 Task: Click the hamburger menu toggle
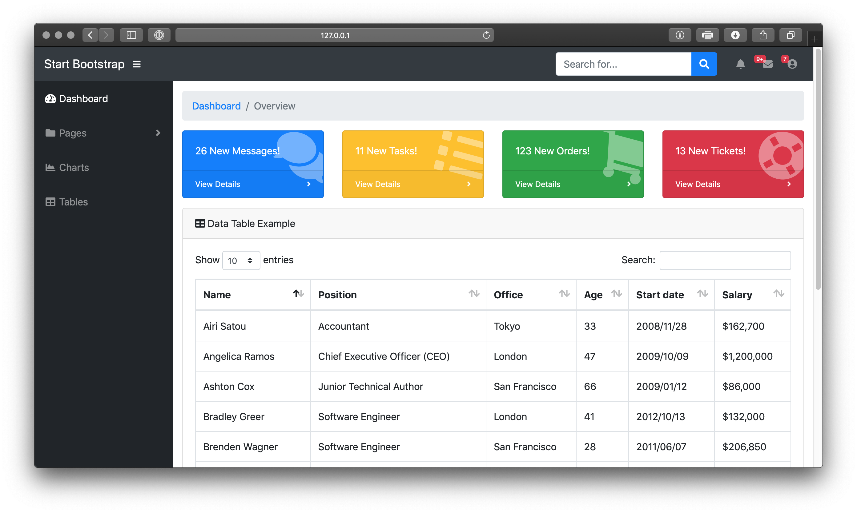click(x=137, y=64)
